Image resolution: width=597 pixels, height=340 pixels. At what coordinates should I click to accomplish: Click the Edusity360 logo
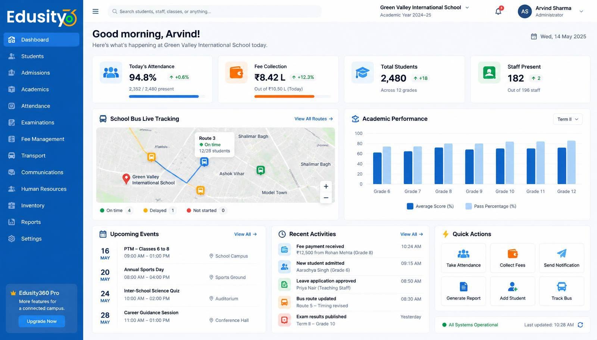coord(41,17)
